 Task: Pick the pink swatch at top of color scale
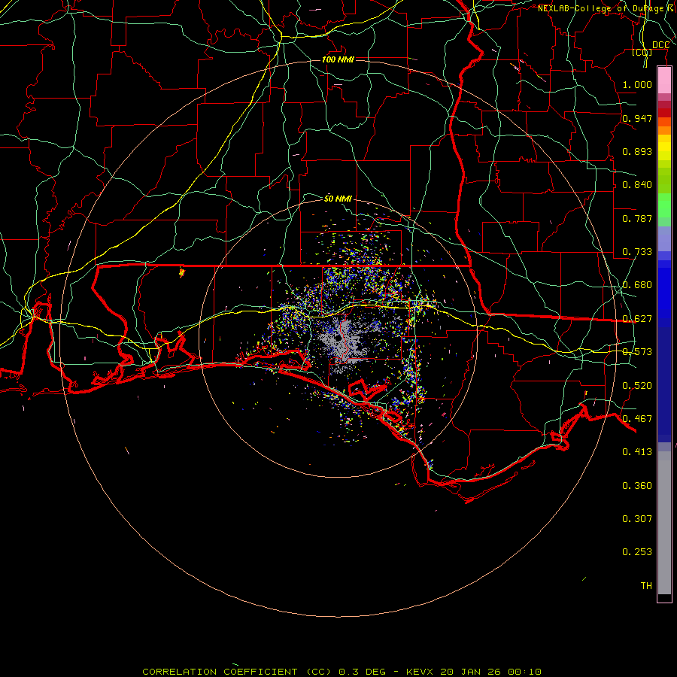click(664, 80)
